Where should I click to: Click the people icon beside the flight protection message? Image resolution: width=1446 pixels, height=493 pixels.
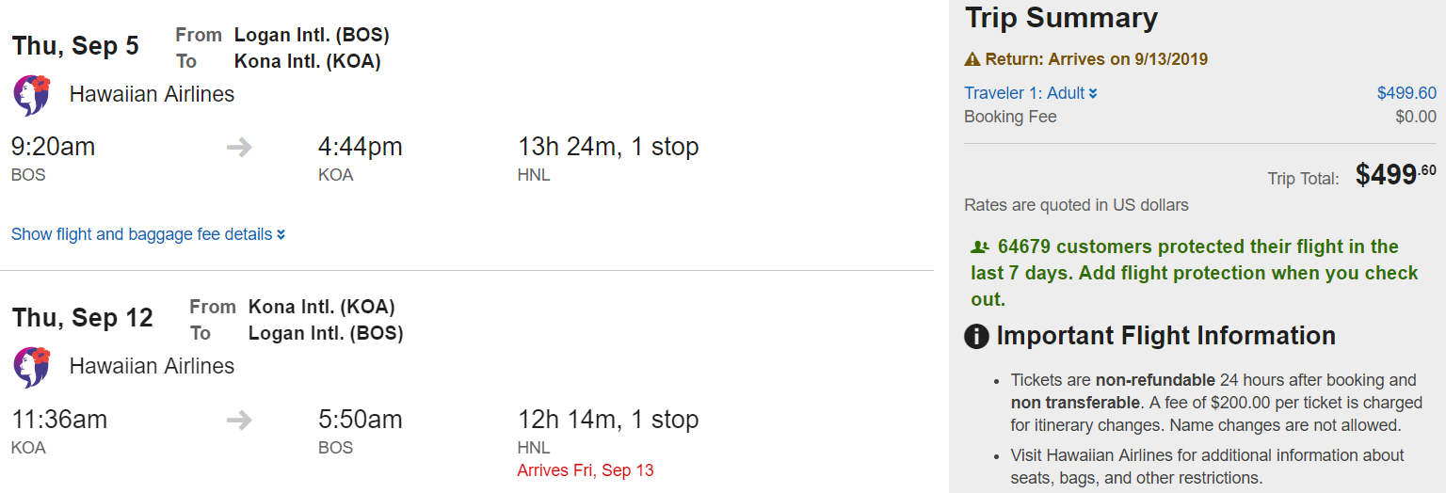[980, 247]
